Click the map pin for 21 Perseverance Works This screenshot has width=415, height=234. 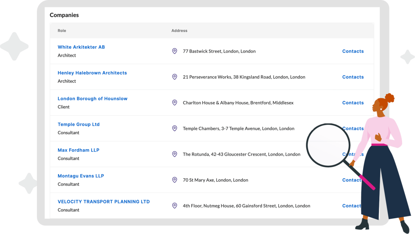click(x=175, y=77)
